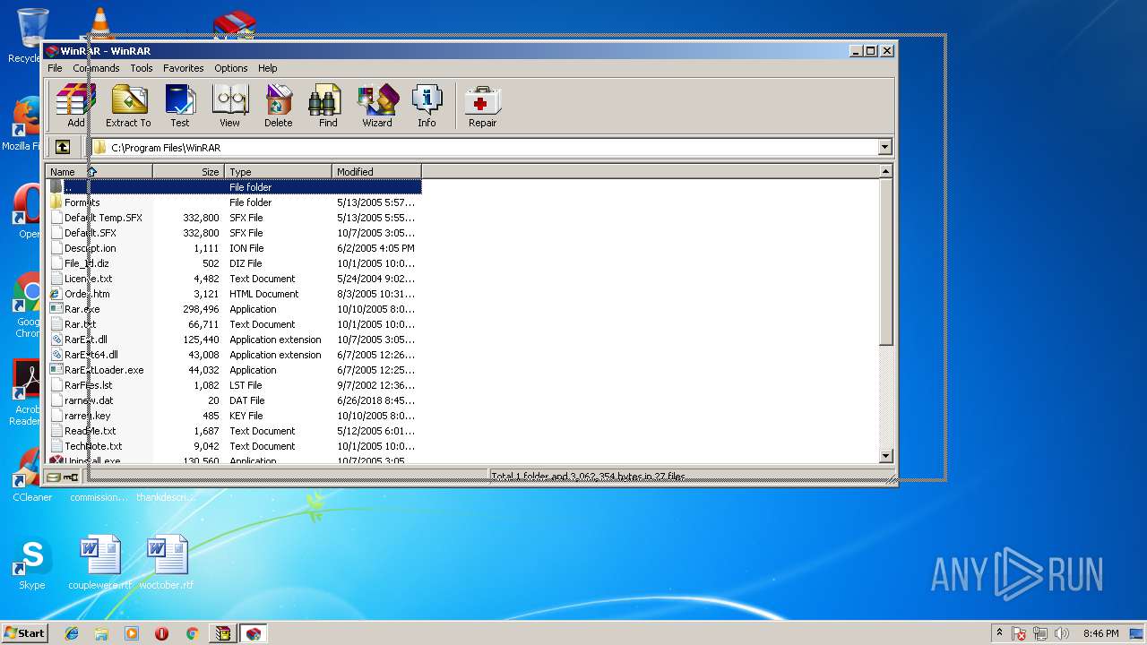The width and height of the screenshot is (1147, 645).
Task: Click drive icon in status bar
Action: point(55,477)
